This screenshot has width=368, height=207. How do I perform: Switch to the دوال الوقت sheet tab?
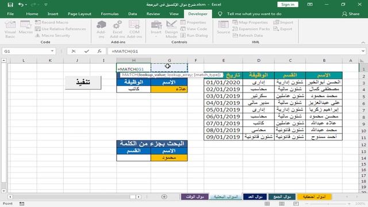[x=195, y=197]
